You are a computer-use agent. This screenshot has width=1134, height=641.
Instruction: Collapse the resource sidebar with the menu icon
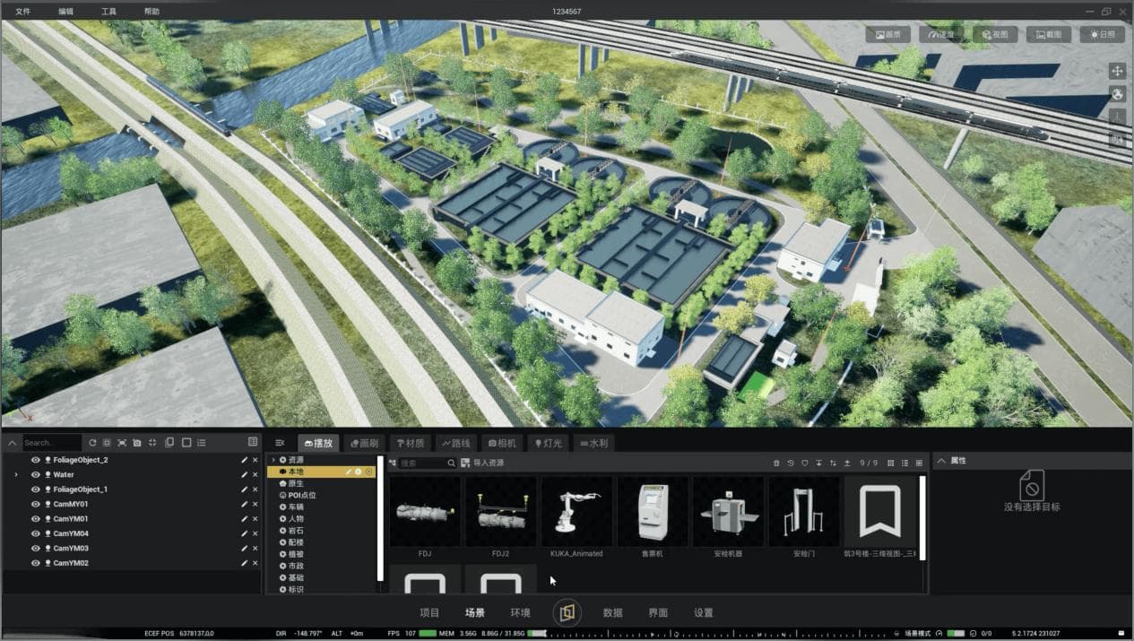pos(280,443)
